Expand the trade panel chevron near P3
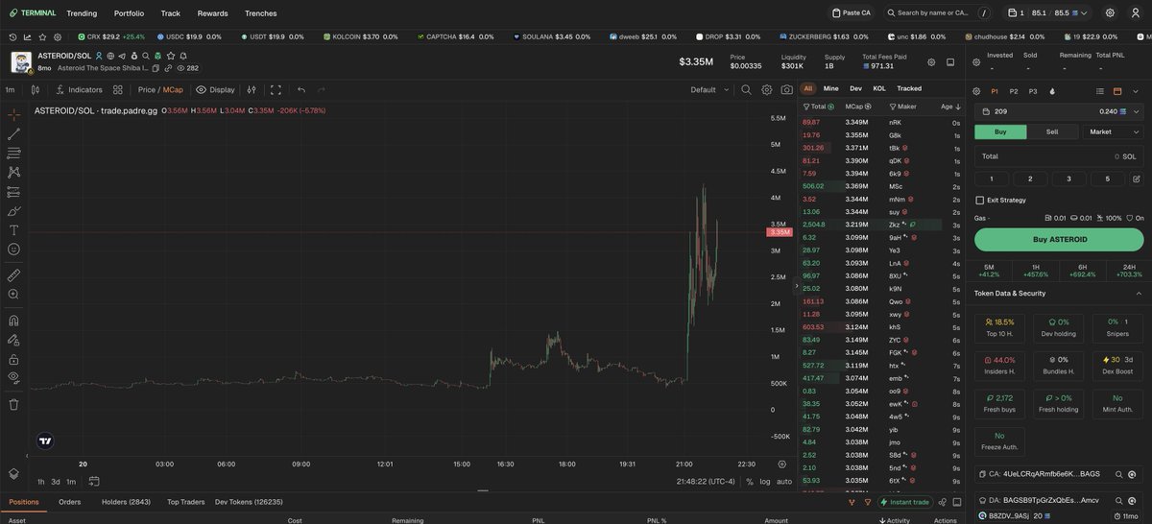This screenshot has width=1152, height=524. [1137, 91]
